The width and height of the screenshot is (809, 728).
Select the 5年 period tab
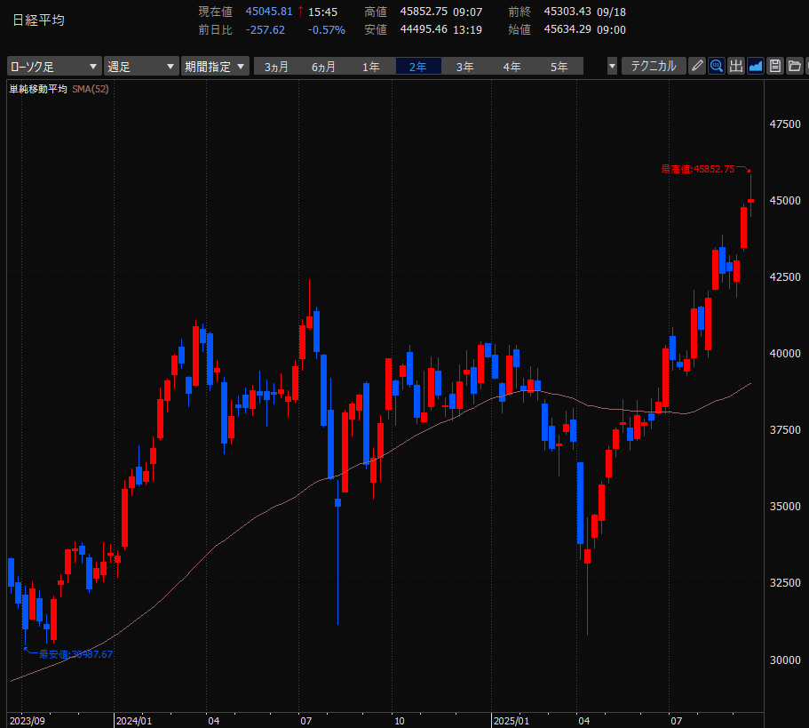point(559,67)
